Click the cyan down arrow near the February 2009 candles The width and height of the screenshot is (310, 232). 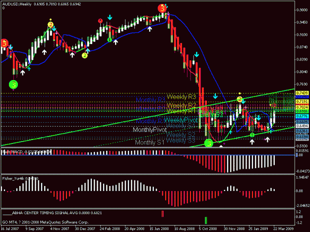click(x=258, y=118)
